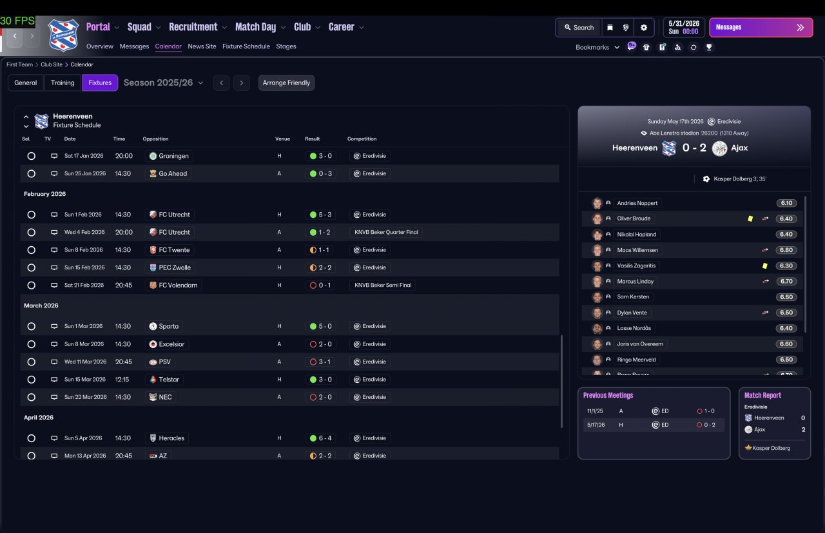Open the Stages sub-tab

286,46
